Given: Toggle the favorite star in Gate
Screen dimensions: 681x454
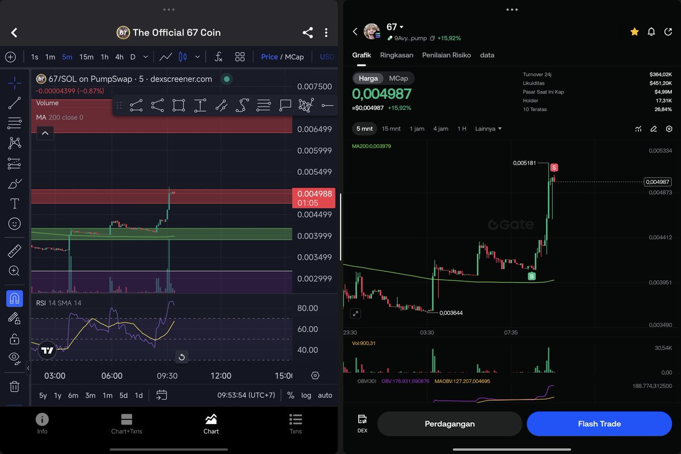Looking at the screenshot, I should [634, 32].
